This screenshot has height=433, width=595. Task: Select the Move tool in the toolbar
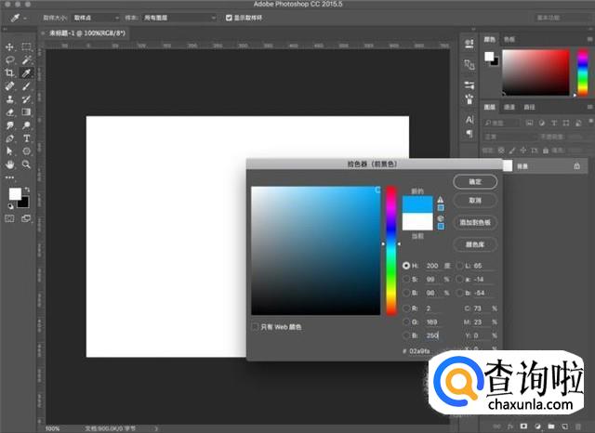[x=9, y=46]
